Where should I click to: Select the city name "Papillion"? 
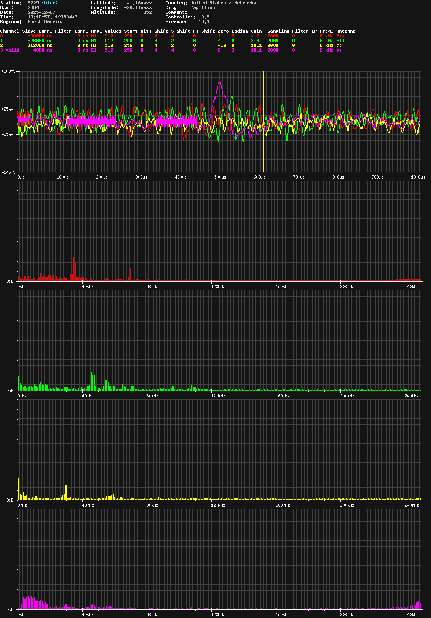tap(202, 7)
